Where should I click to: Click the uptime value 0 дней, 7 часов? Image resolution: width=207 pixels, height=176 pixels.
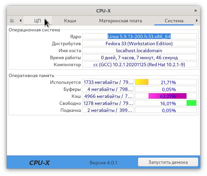click(139, 57)
